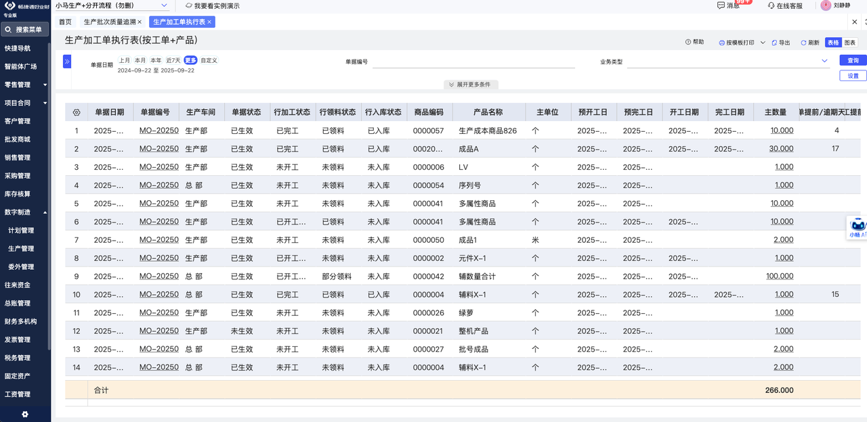Image resolution: width=867 pixels, height=422 pixels.
Task: Close the 生产批次质量追溯 tab
Action: (x=140, y=22)
